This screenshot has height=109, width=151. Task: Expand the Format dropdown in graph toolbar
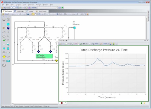(108, 44)
